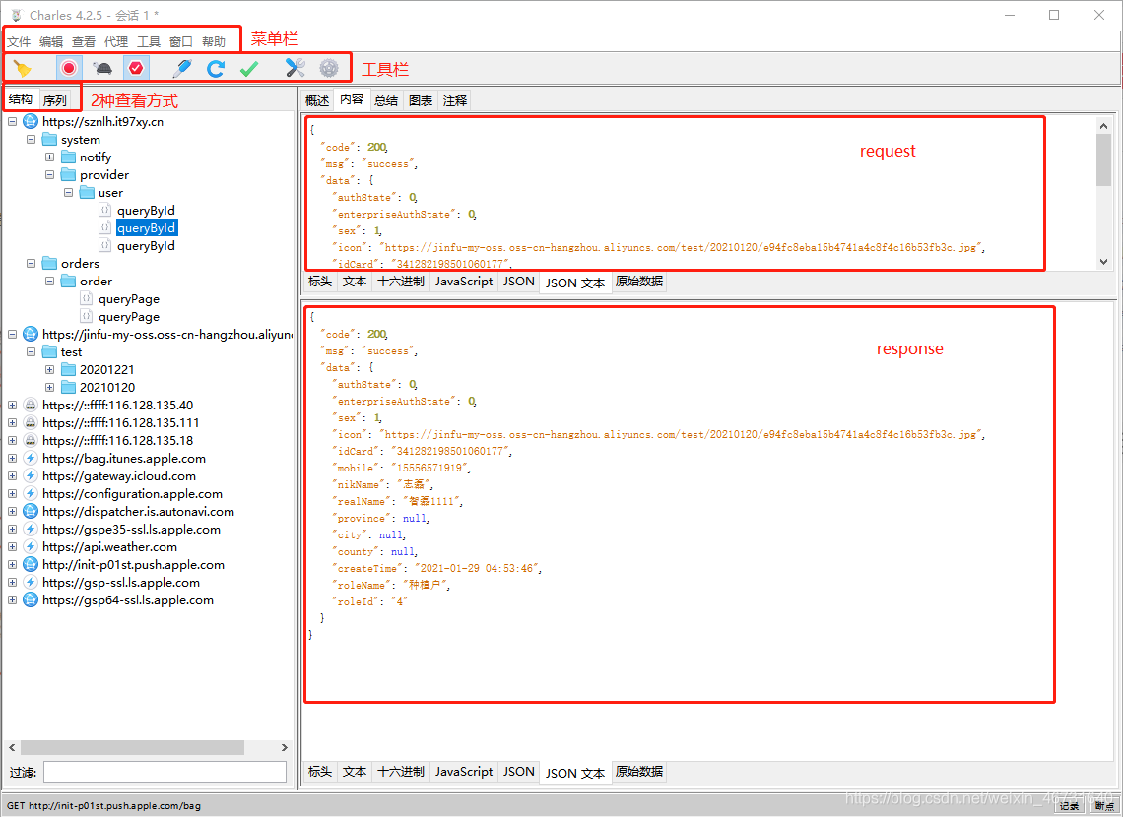Click the lightning icon of gsp-ssl.ls.apple.com

point(31,583)
